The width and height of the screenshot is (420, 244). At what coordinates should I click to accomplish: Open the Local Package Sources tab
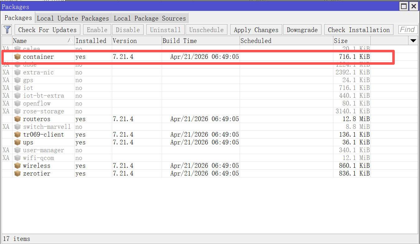(150, 18)
